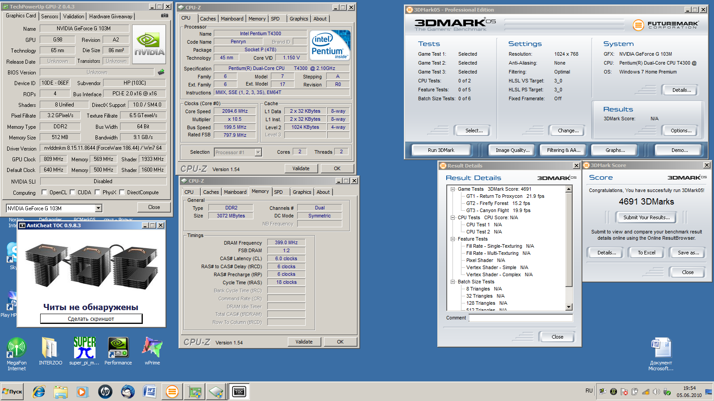Open Graphics tab in upper CPU-Z window
Image resolution: width=714 pixels, height=401 pixels.
point(299,19)
